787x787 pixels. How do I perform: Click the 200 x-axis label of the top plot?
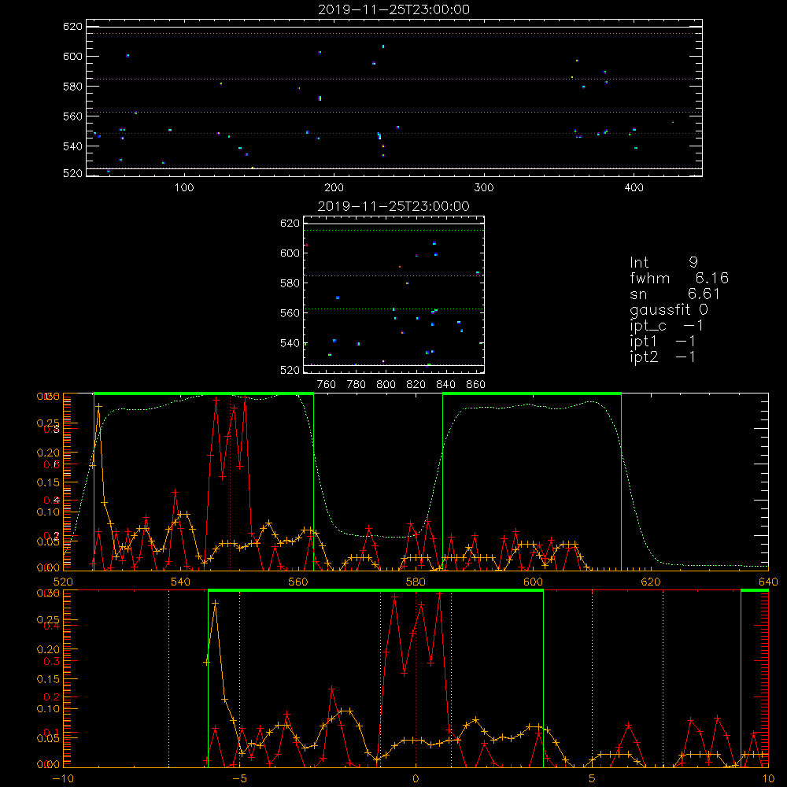point(334,188)
